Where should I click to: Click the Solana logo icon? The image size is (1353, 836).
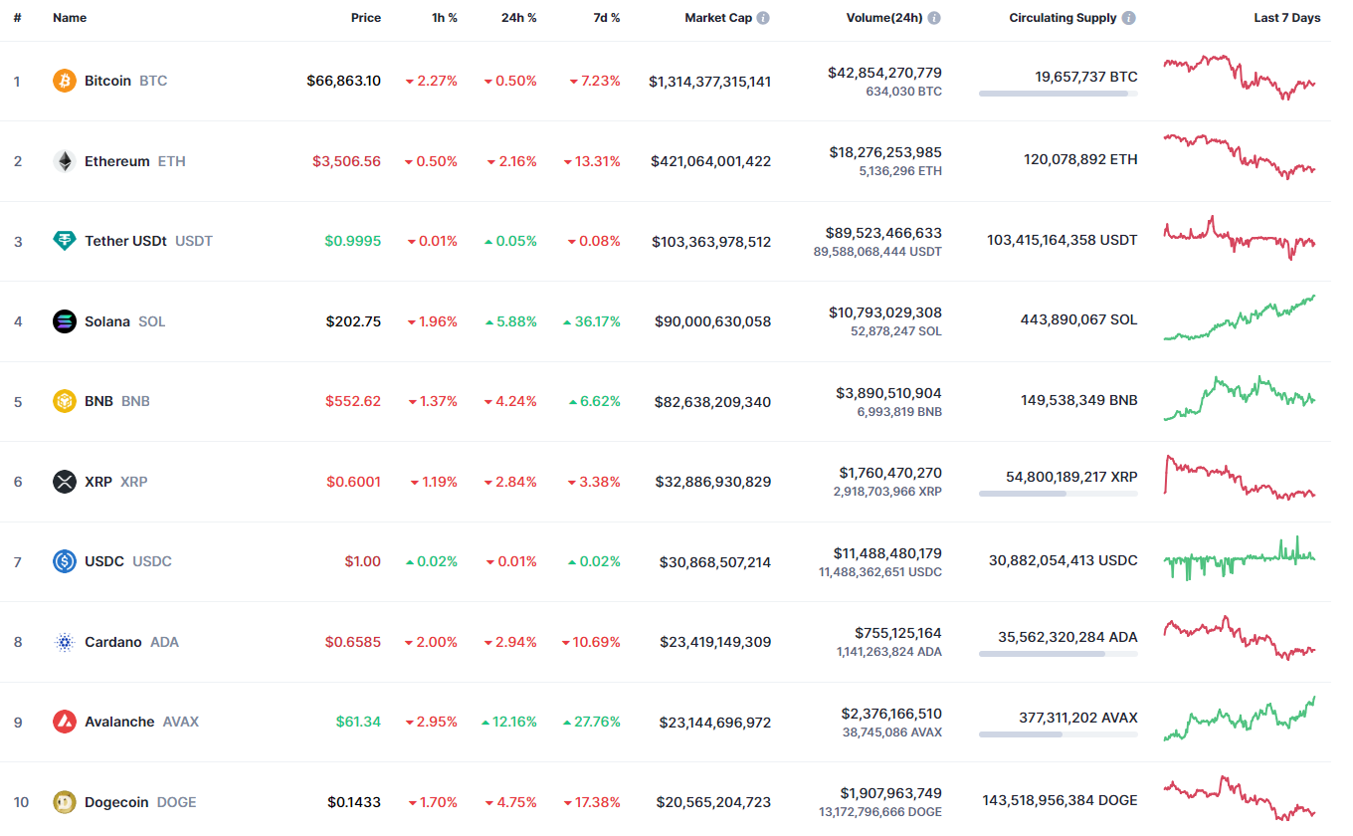click(x=65, y=321)
